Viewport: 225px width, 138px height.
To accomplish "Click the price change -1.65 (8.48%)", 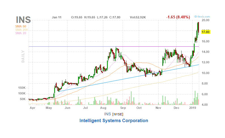I will click(x=178, y=17).
